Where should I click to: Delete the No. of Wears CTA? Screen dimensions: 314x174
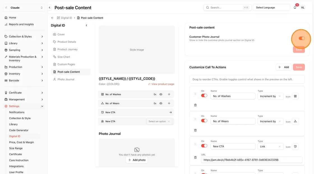pyautogui.click(x=195, y=130)
